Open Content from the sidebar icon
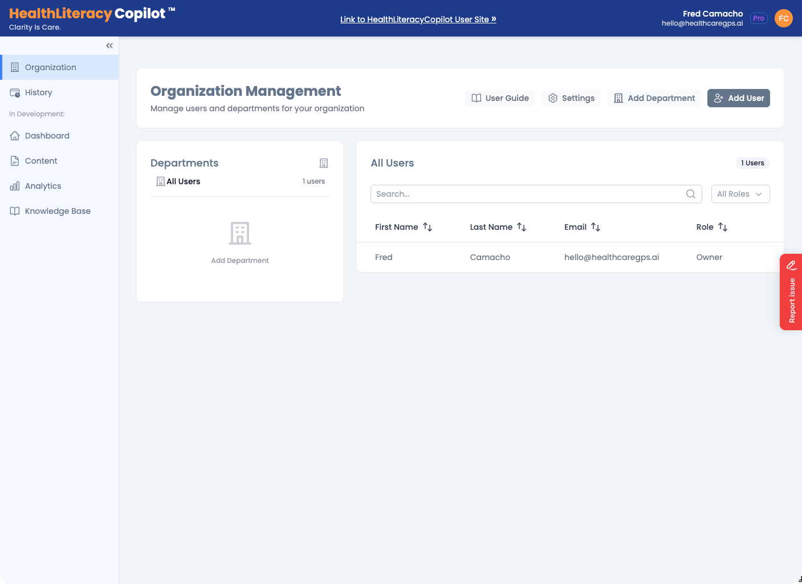 point(15,161)
